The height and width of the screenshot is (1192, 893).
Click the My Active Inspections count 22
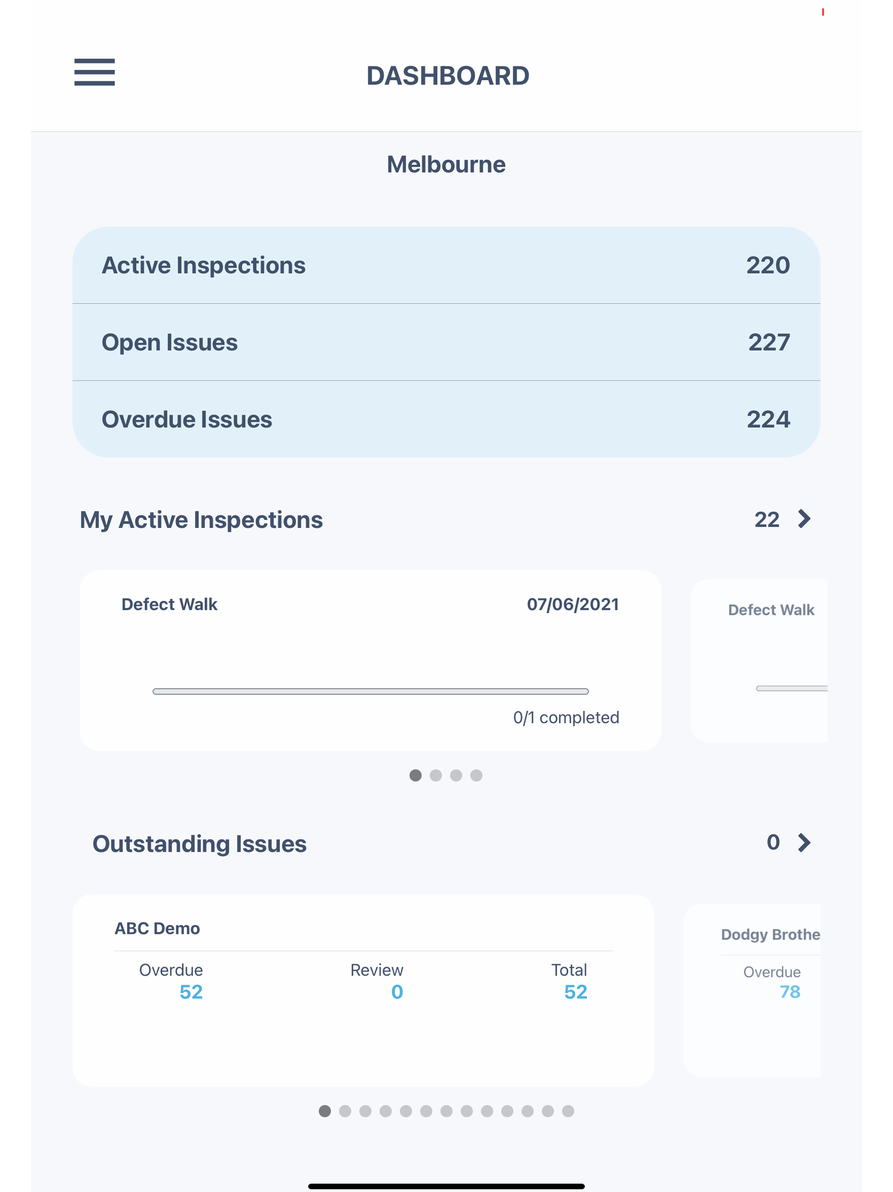pyautogui.click(x=767, y=519)
